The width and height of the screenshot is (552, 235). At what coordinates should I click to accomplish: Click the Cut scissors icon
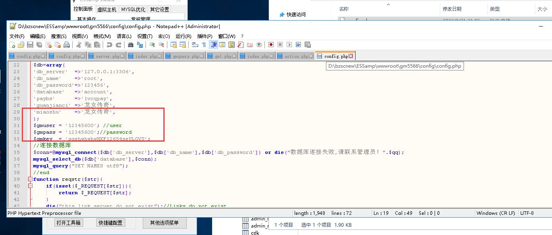(x=79, y=45)
